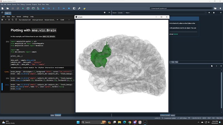
Task: Open Chrome from the taskbar
Action: tap(130, 122)
